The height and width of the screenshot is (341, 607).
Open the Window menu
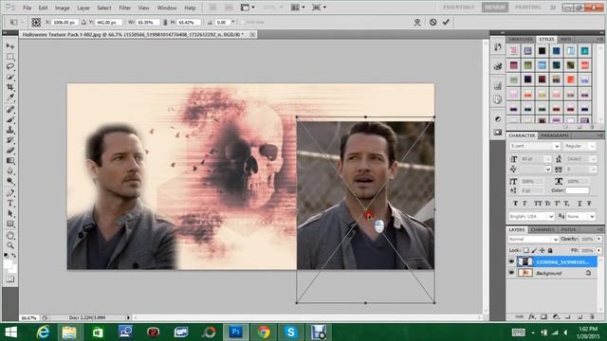pos(167,8)
